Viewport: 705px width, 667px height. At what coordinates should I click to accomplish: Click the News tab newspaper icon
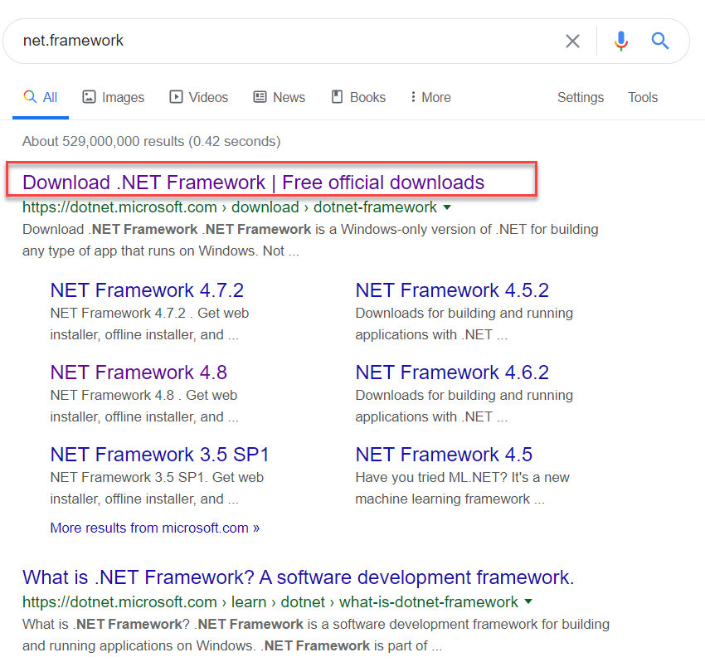click(x=260, y=97)
